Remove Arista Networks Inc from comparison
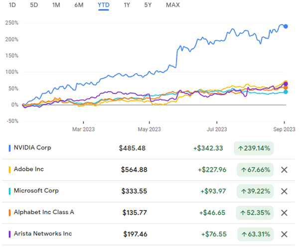Viewport: 300px width, 247px height. coord(285,234)
